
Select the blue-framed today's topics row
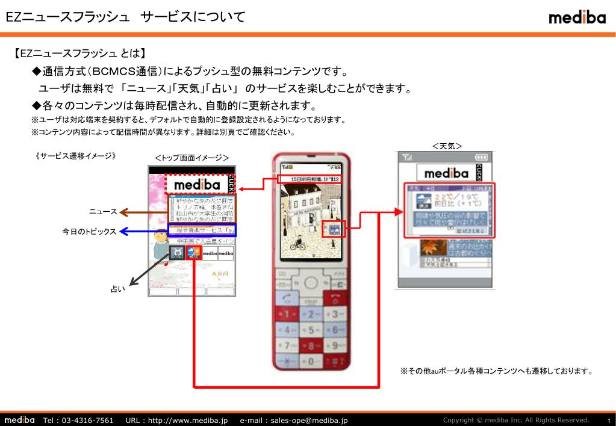point(202,230)
